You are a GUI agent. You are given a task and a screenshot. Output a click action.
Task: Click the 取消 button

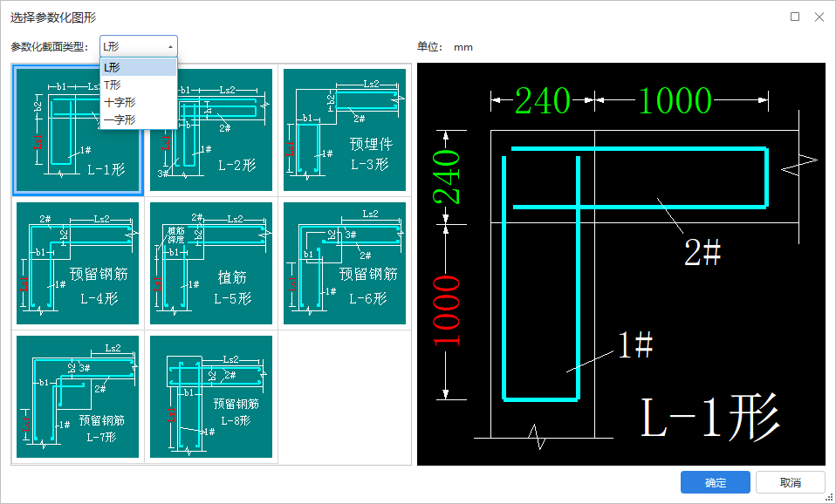(x=790, y=483)
